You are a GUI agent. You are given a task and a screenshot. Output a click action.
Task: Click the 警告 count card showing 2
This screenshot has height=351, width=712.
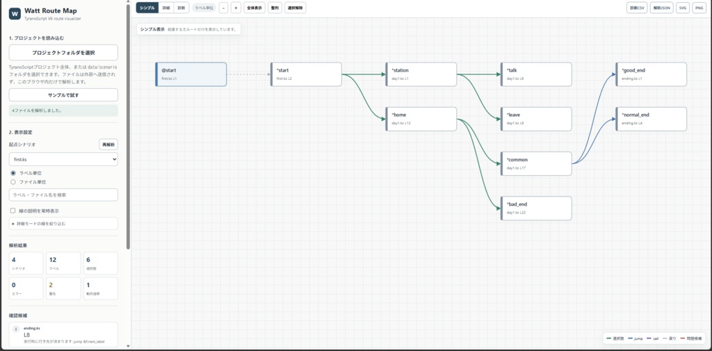(x=63, y=288)
